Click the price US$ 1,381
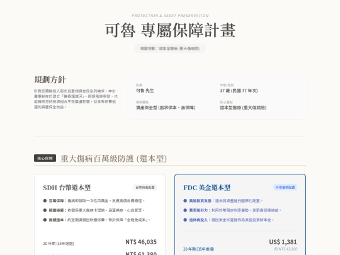The image size is (340, 255). point(283,242)
